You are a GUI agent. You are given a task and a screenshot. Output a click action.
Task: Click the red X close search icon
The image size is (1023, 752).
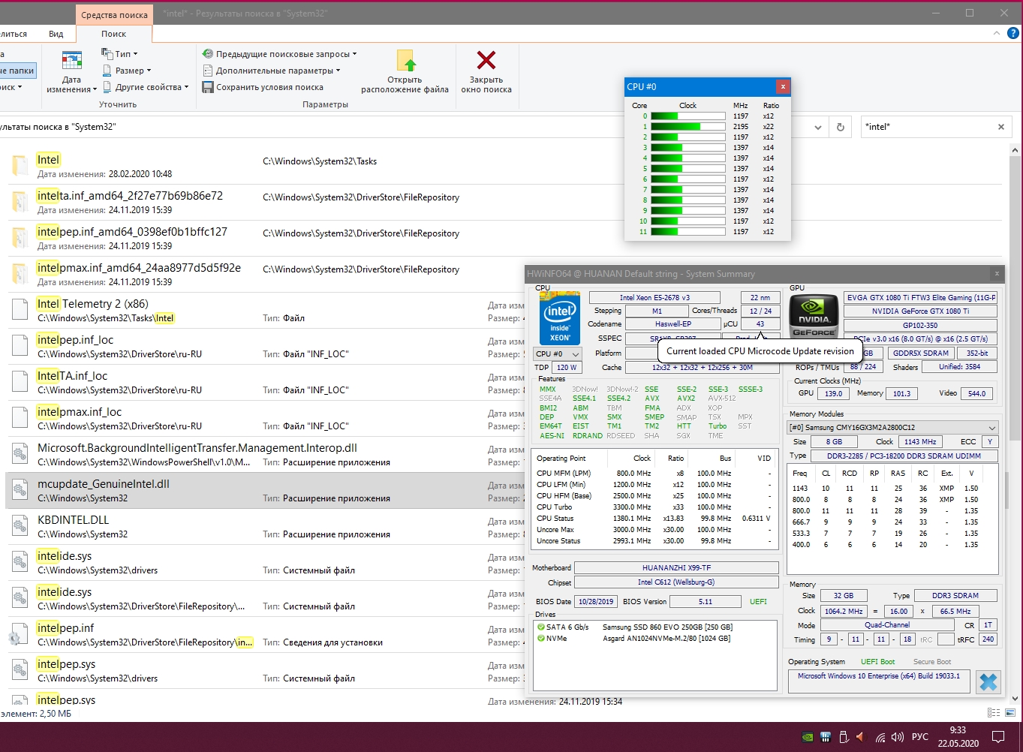click(x=486, y=61)
